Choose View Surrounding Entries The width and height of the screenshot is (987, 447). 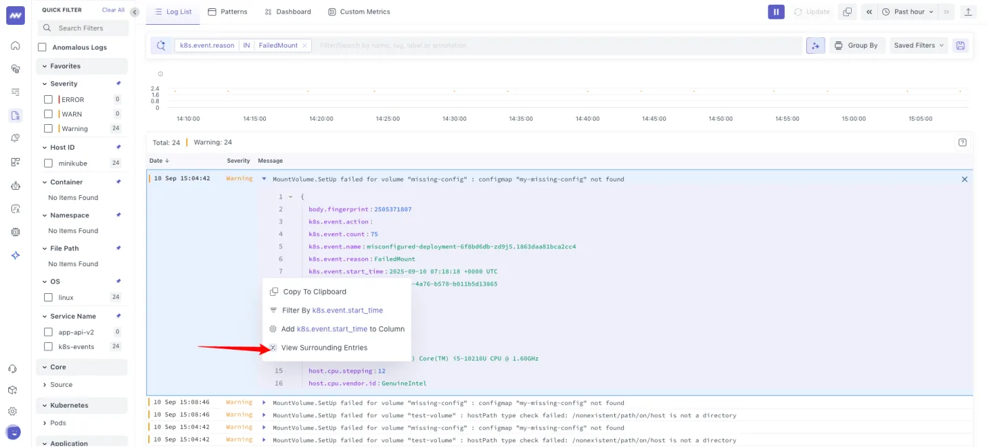point(337,348)
